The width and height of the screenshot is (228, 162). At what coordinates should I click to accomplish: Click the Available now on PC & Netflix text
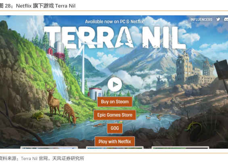pyautogui.click(x=115, y=22)
